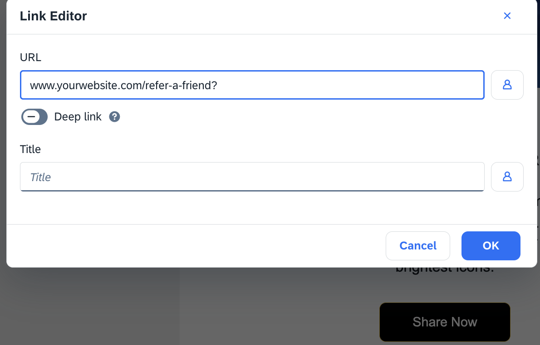The image size is (540, 345).
Task: Open personalization picker beside URL field
Action: (507, 85)
